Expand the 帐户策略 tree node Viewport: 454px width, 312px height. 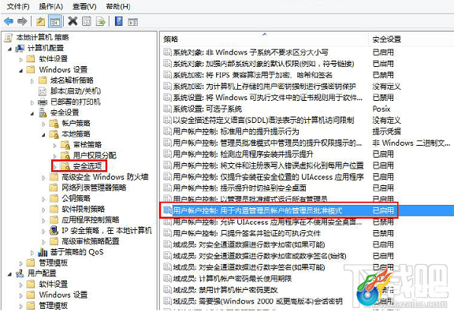43,124
